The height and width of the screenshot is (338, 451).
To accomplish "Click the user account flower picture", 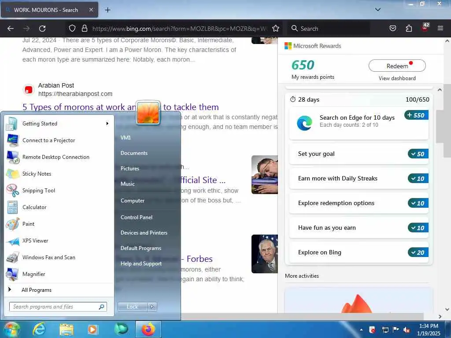I will pos(148,113).
